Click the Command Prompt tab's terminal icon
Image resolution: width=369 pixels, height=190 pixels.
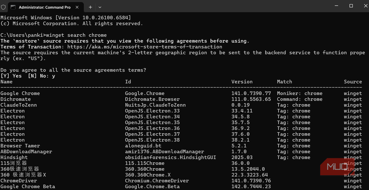[13, 7]
